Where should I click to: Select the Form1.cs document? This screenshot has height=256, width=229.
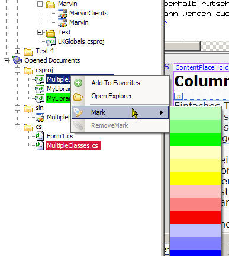coord(60,136)
